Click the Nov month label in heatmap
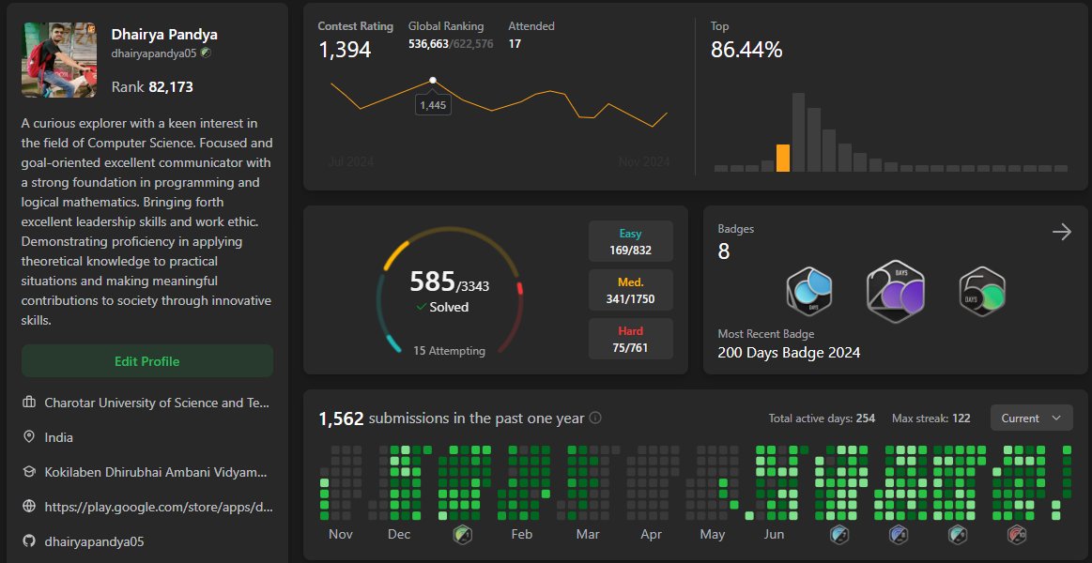 [341, 535]
